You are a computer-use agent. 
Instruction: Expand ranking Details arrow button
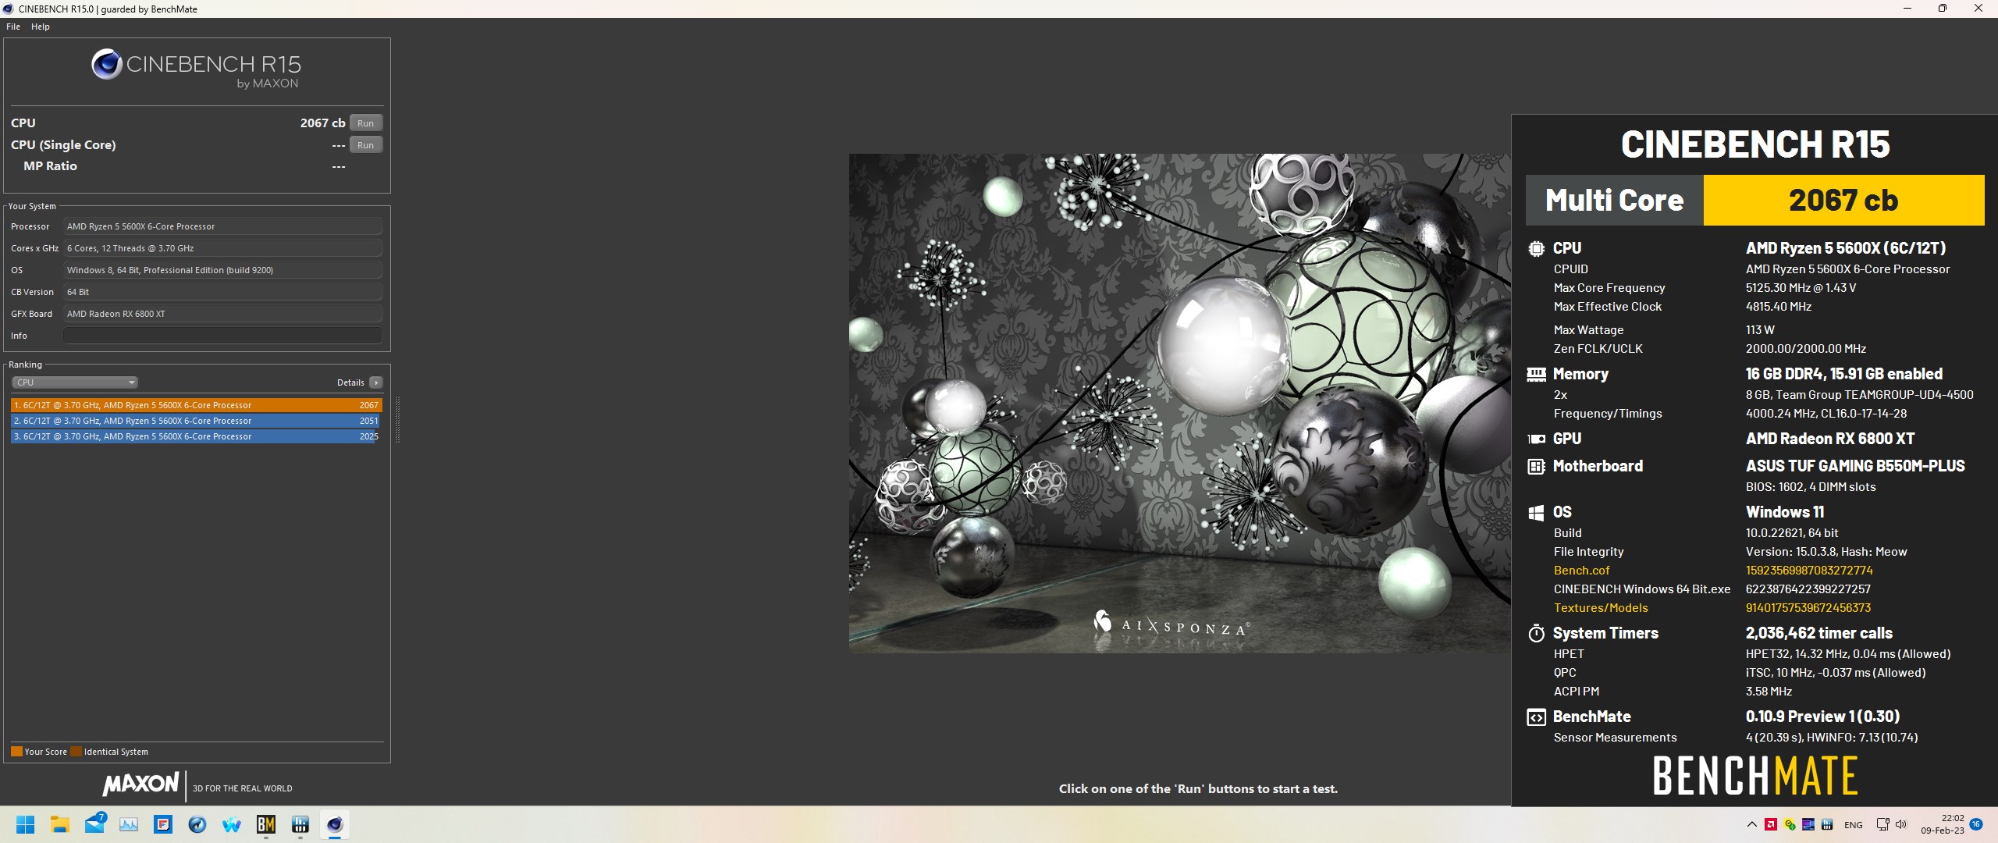pos(376,382)
